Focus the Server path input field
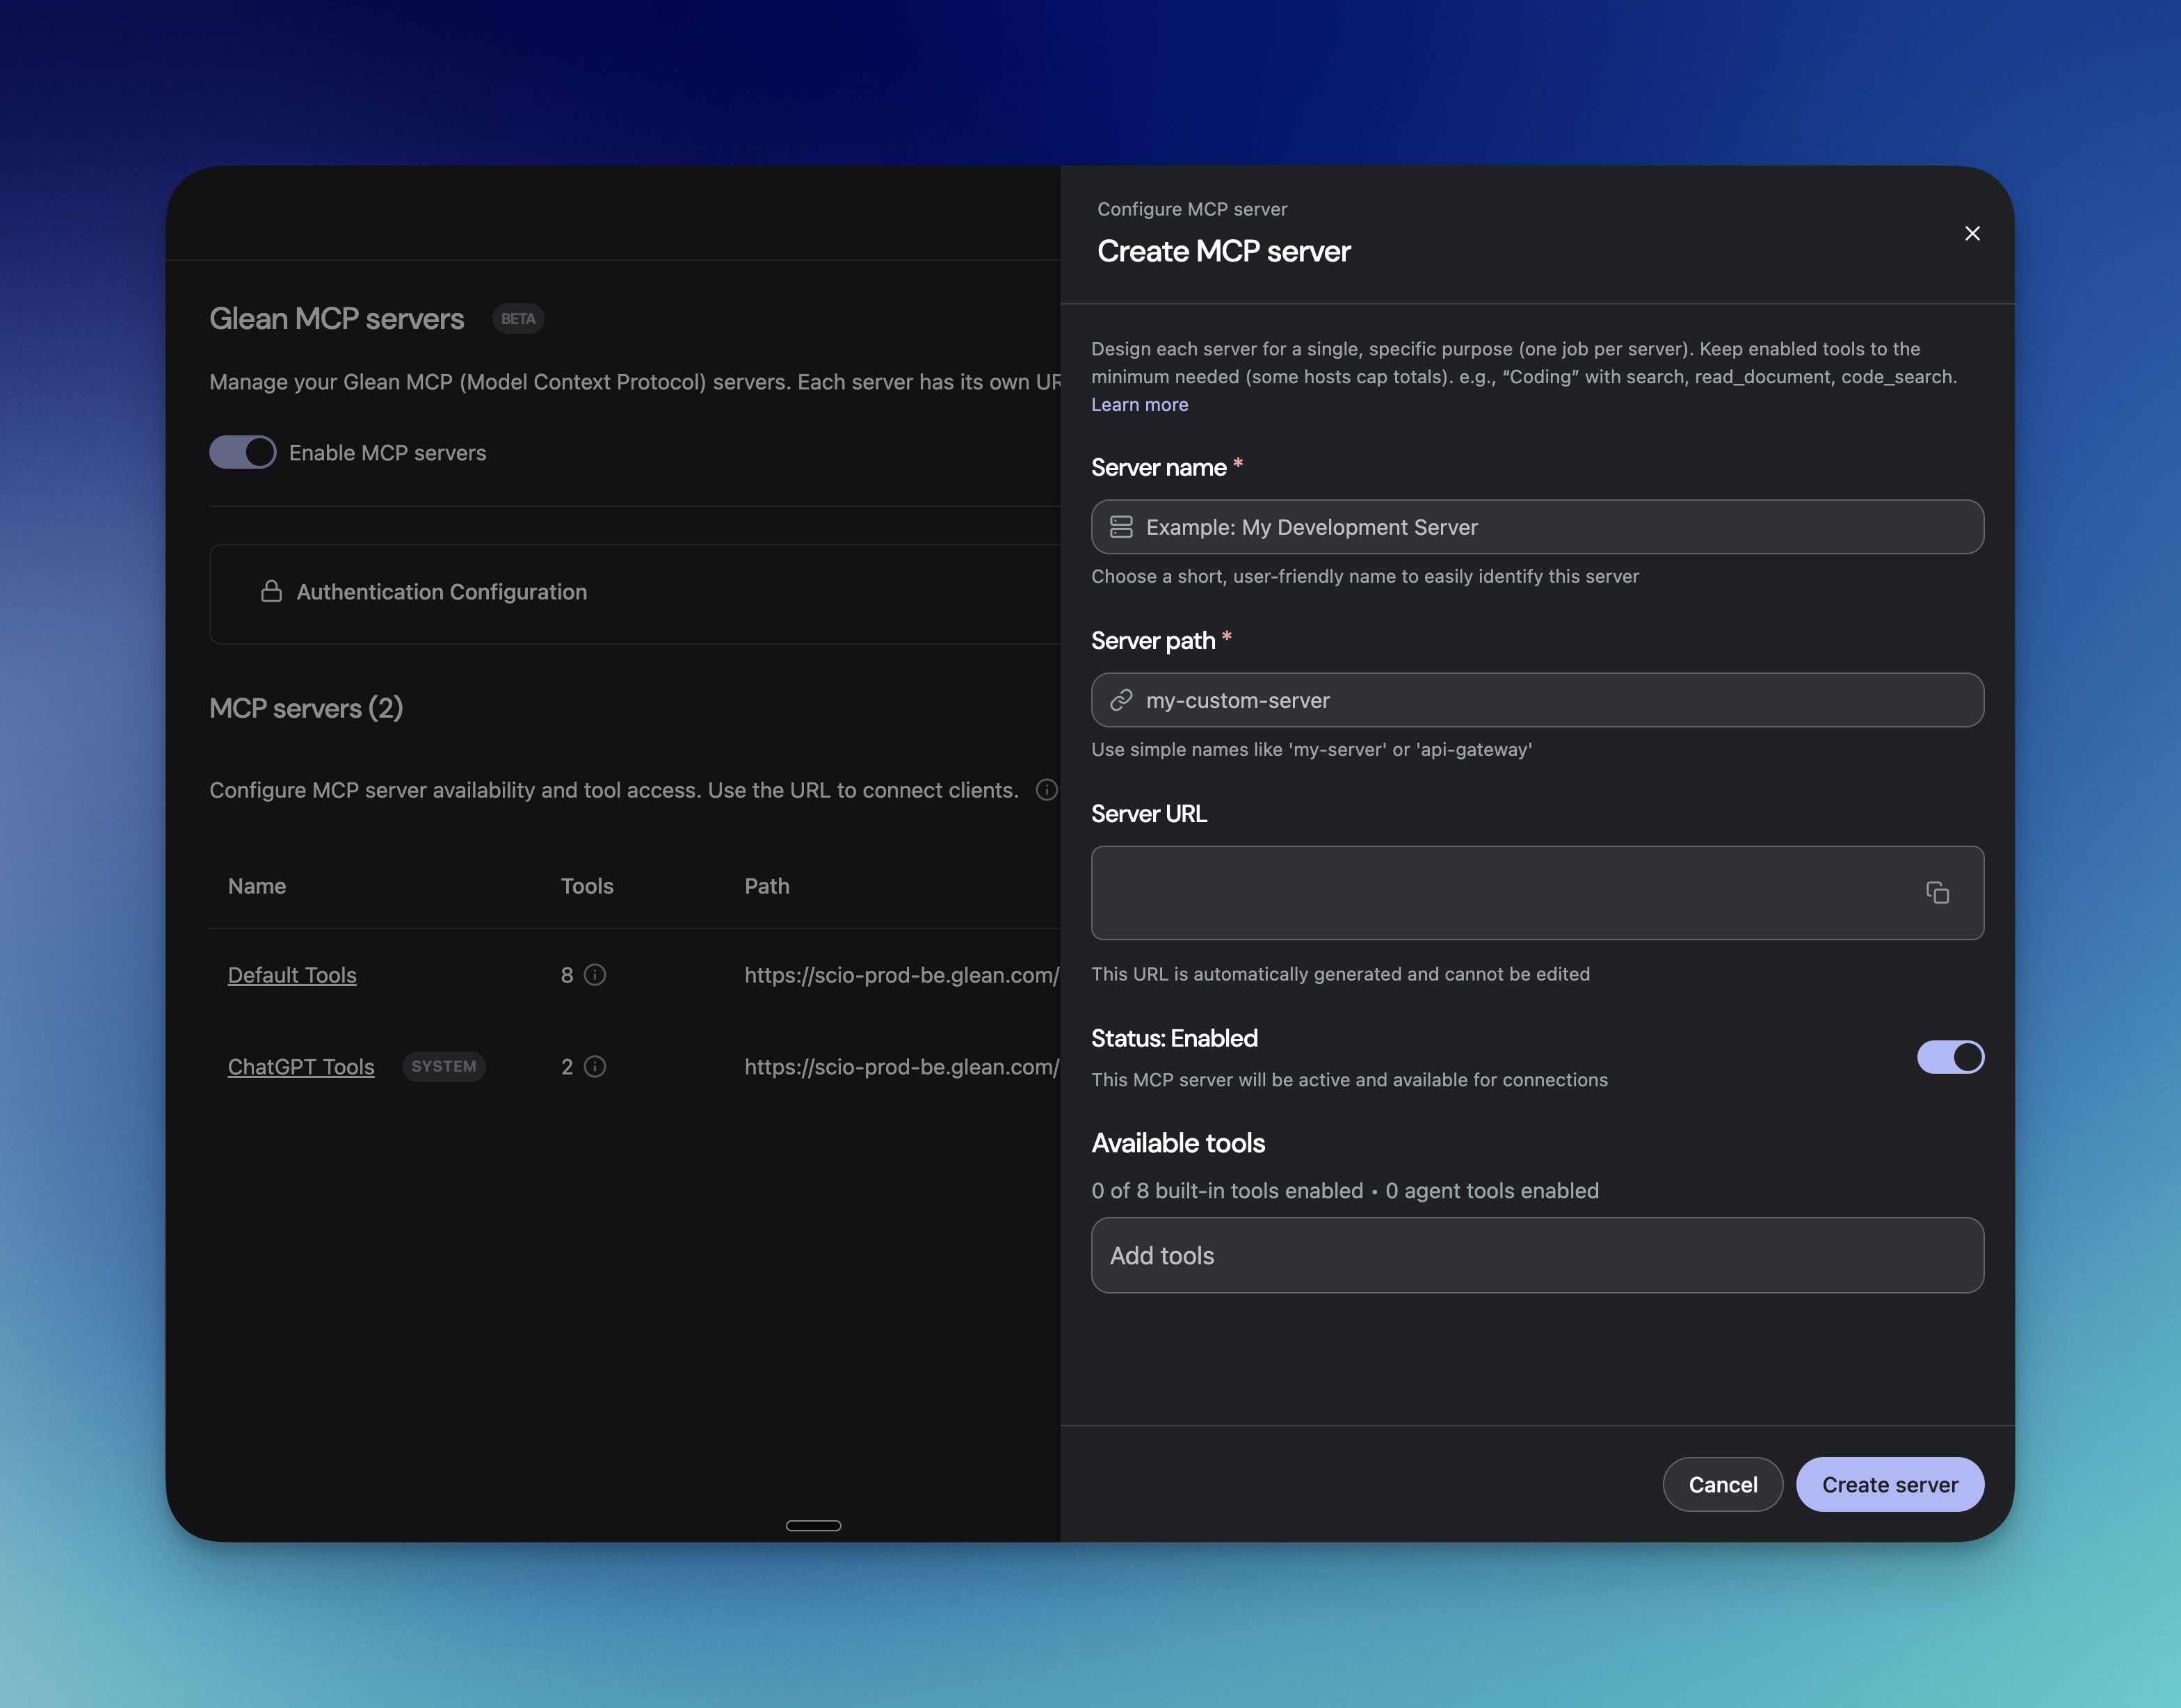 pyautogui.click(x=1550, y=700)
